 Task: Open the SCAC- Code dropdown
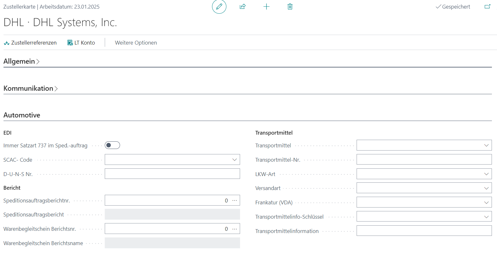tap(235, 160)
